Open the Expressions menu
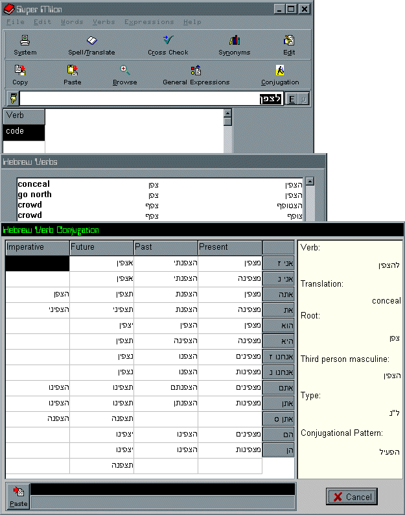405x515 pixels. pyautogui.click(x=149, y=22)
